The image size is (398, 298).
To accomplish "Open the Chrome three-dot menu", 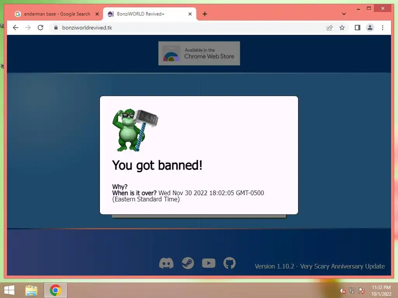I will point(382,28).
